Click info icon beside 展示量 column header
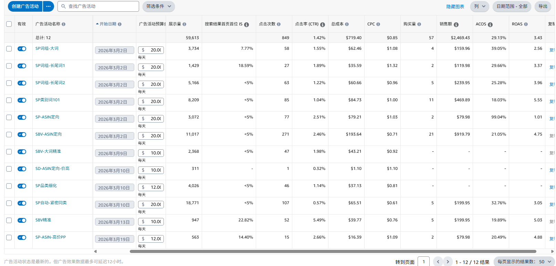 [x=185, y=24]
